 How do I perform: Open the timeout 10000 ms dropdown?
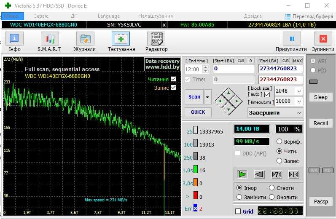299,101
